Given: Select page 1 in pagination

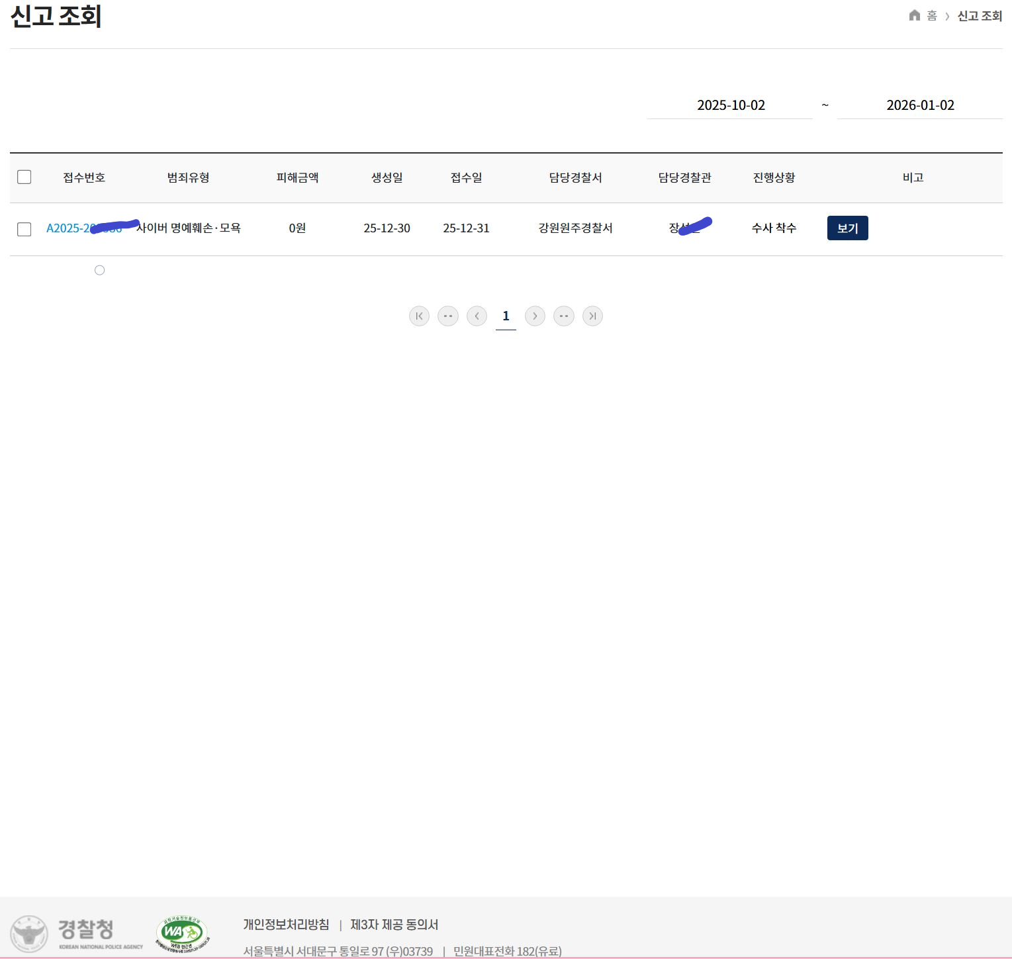Looking at the screenshot, I should (x=506, y=316).
